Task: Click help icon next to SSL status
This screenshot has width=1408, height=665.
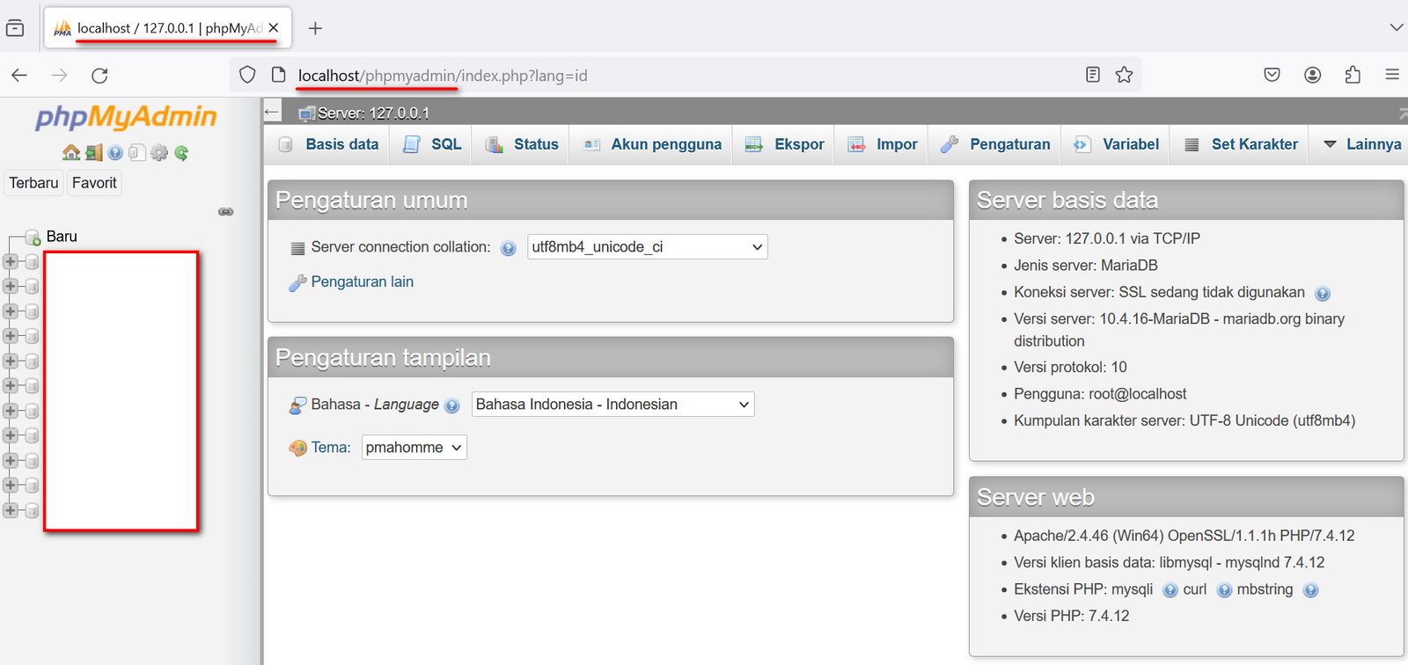Action: [1323, 294]
